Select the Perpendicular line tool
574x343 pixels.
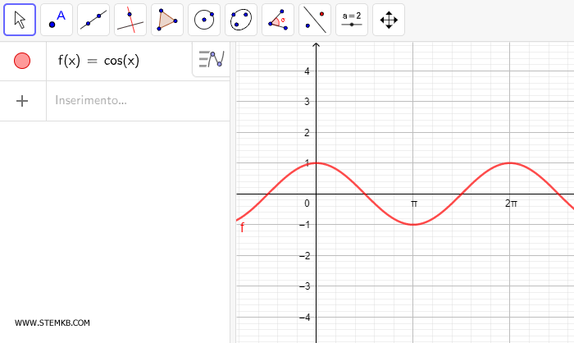(x=130, y=19)
